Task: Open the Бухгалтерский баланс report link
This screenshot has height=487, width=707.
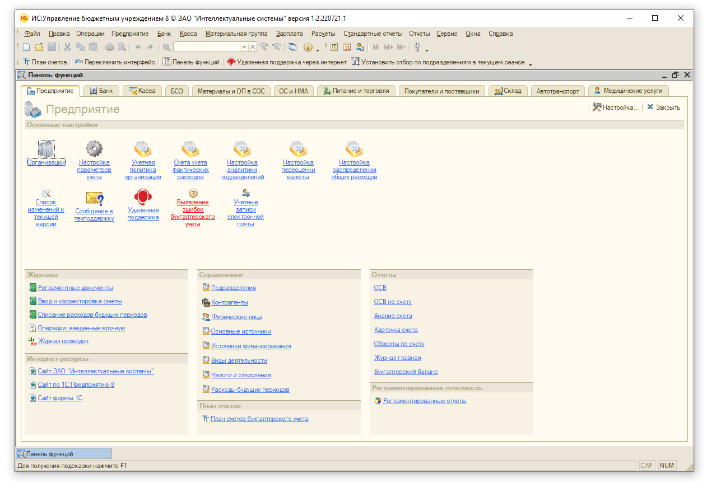Action: coord(406,372)
